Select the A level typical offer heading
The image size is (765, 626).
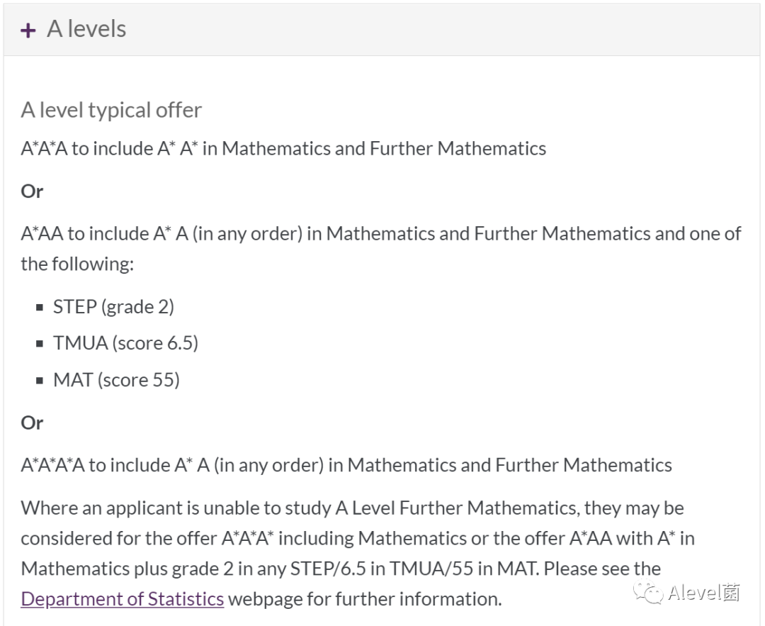point(111,111)
